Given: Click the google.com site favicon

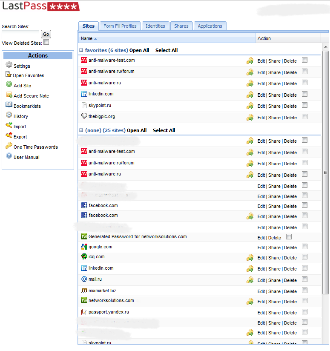Looking at the screenshot, I should pyautogui.click(x=84, y=247).
